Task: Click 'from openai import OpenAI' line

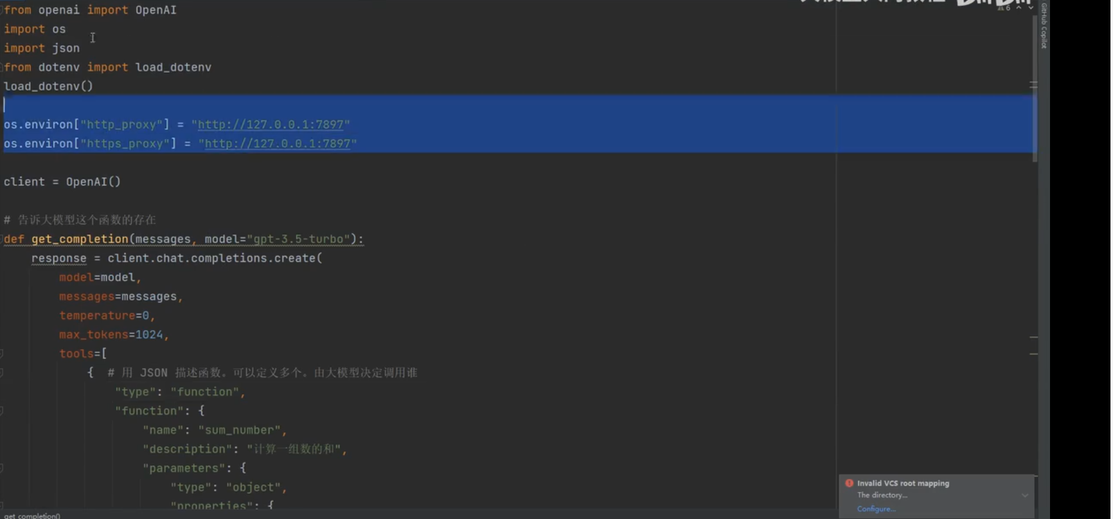Action: click(90, 10)
